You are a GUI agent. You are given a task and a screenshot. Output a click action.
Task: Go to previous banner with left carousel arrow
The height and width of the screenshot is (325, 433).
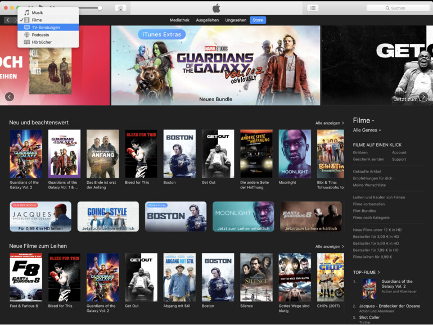[x=10, y=97]
